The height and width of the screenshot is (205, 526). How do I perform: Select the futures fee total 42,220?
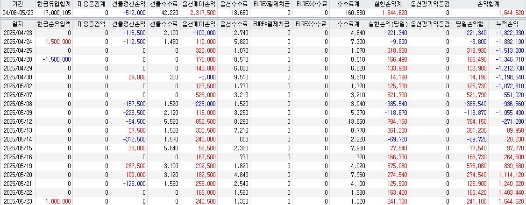(x=170, y=13)
